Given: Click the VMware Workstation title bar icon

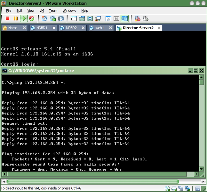Looking at the screenshot, I should (x=4, y=3).
